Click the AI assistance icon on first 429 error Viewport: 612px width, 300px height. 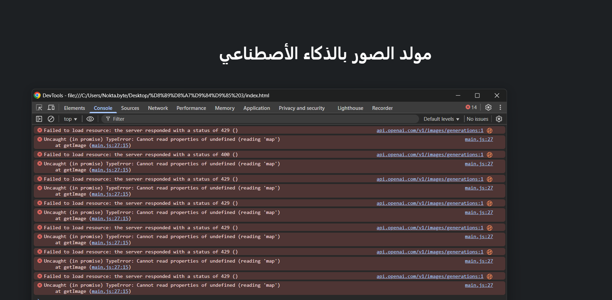click(490, 131)
